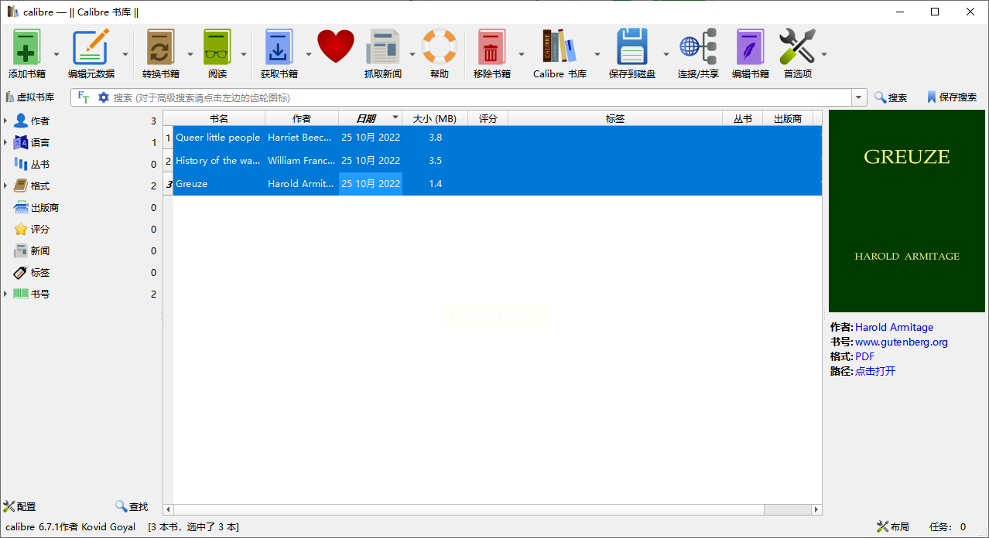This screenshot has width=989, height=538.
Task: Expand the 作者 tree node
Action: click(x=5, y=121)
